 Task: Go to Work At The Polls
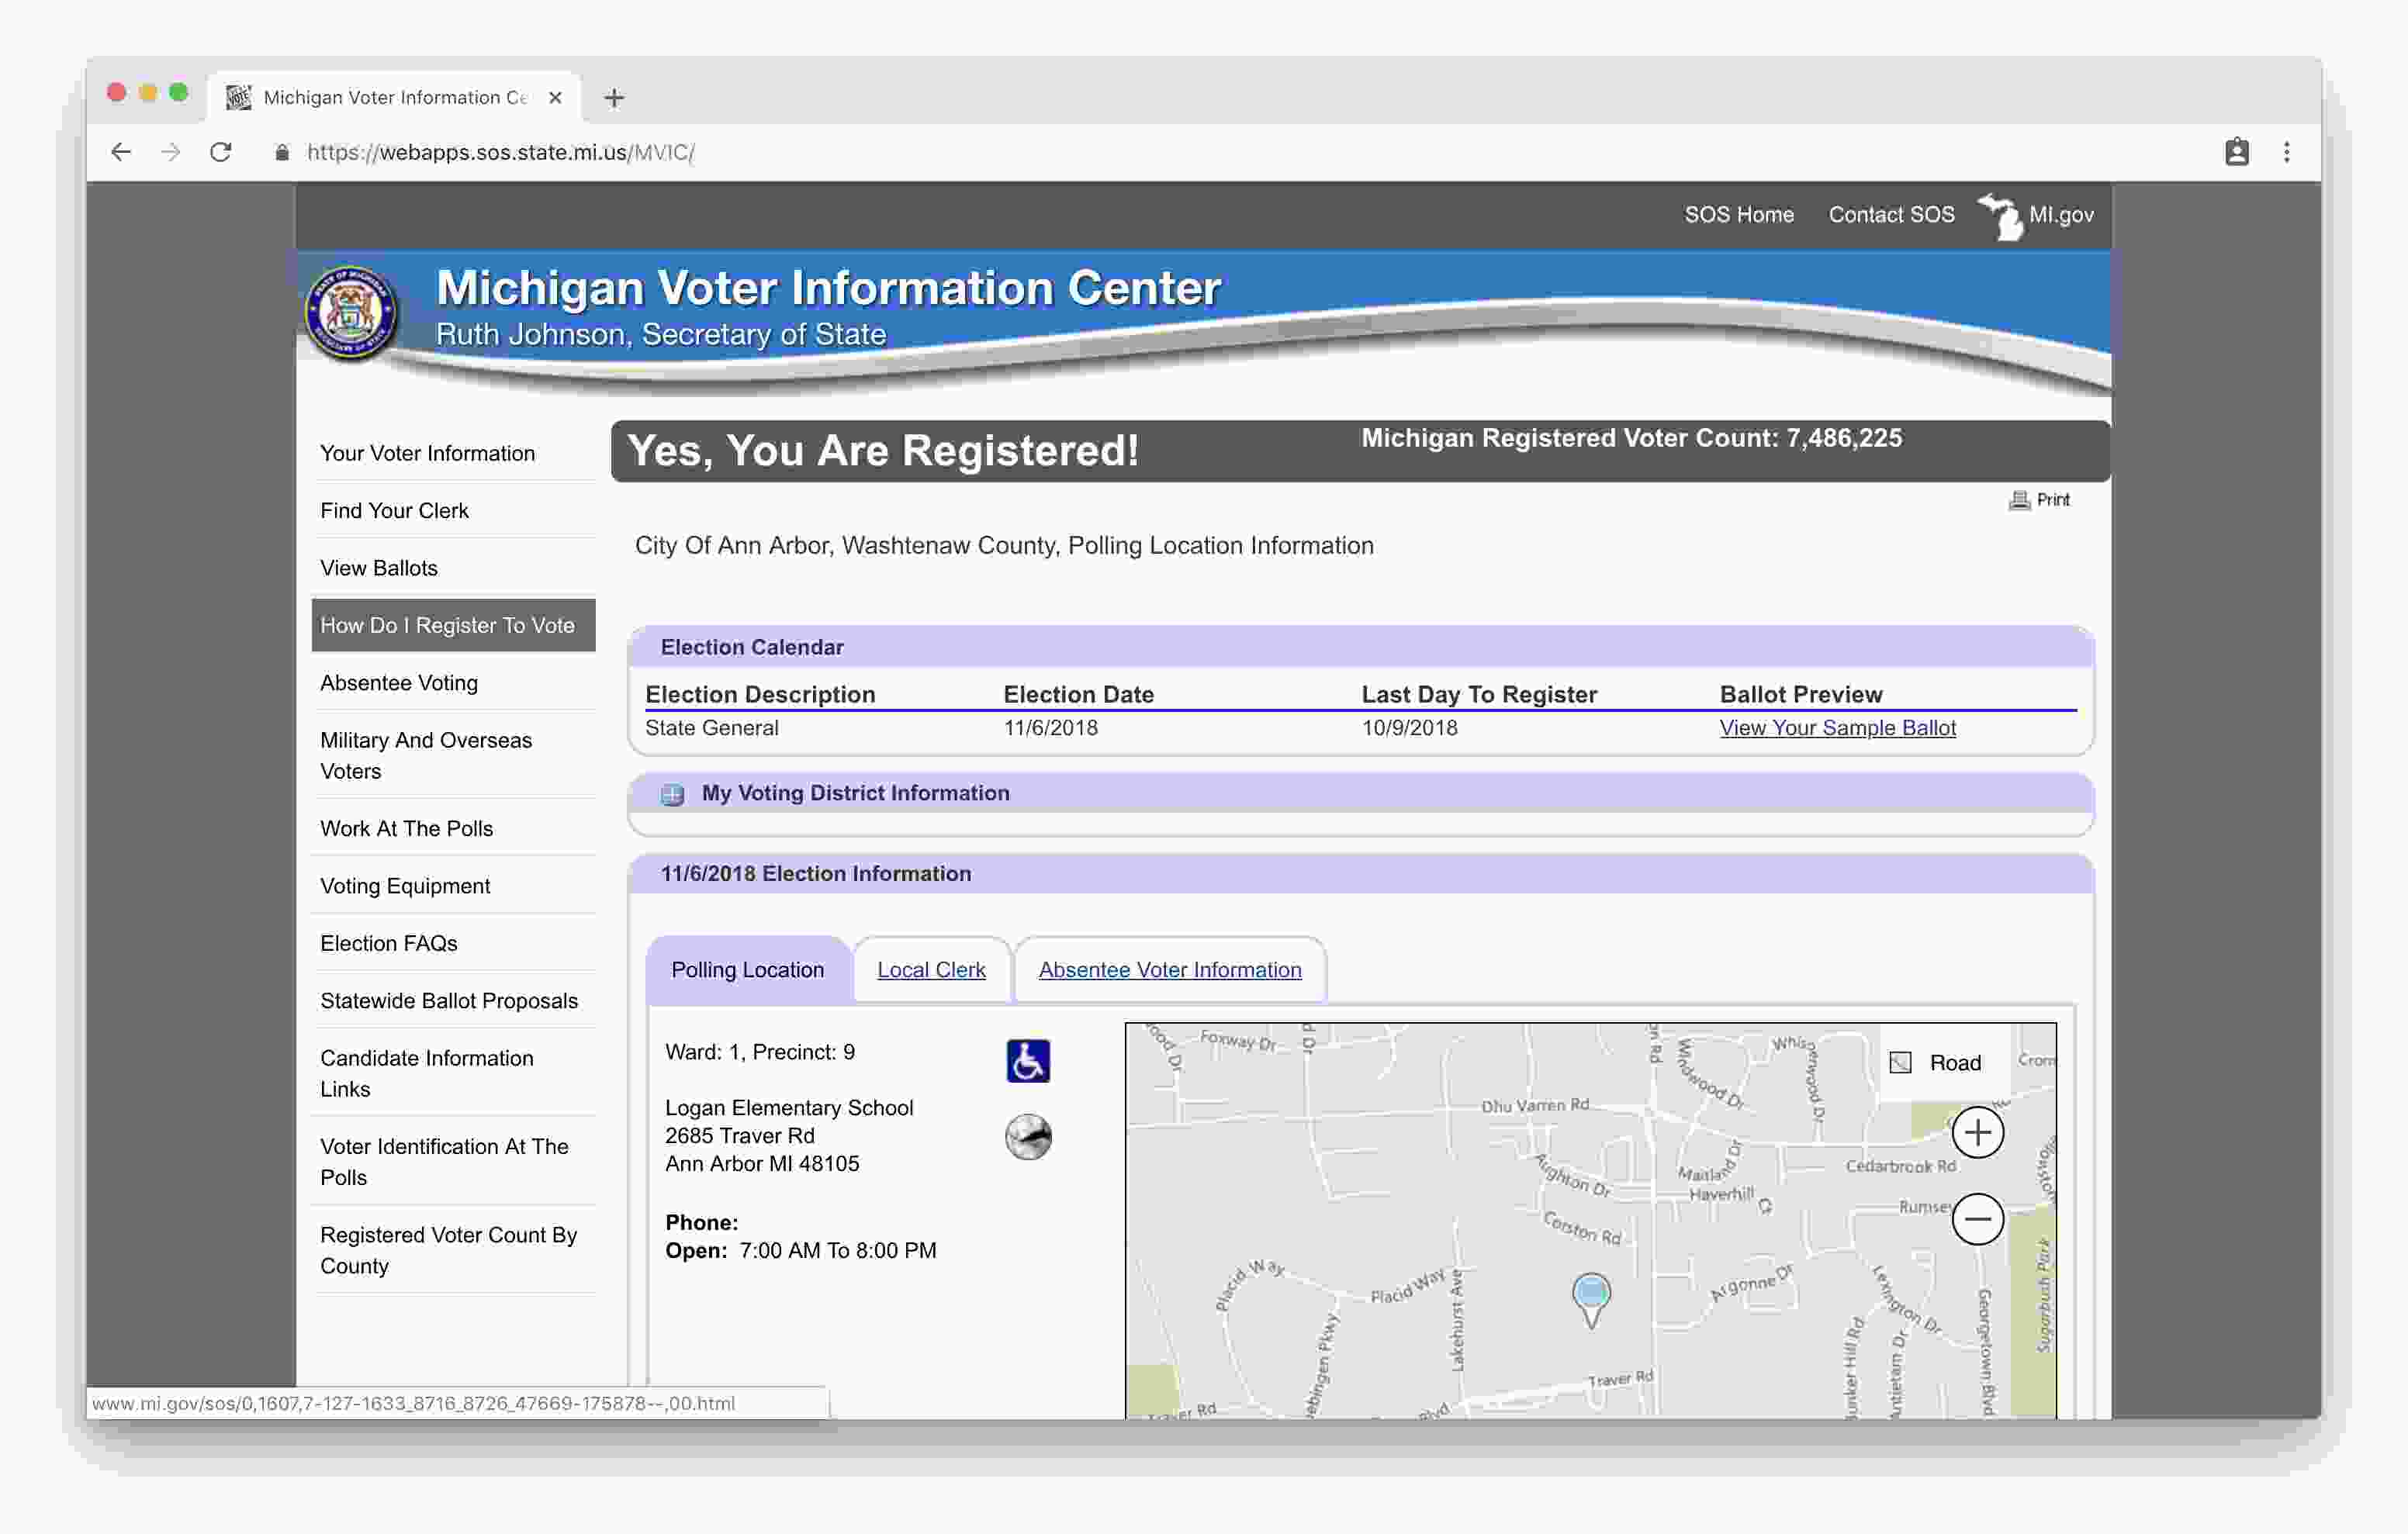(406, 829)
